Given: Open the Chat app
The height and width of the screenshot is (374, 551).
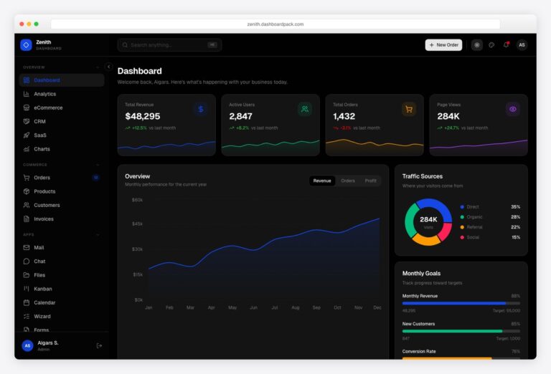Looking at the screenshot, I should point(62,262).
